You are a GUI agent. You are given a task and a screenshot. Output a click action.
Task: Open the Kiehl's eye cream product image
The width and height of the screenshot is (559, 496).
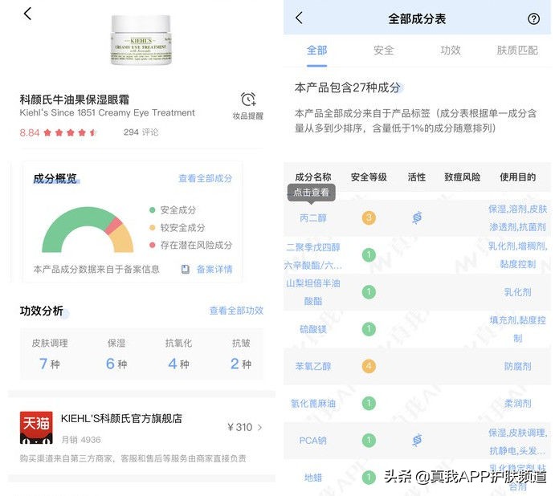[x=141, y=40]
